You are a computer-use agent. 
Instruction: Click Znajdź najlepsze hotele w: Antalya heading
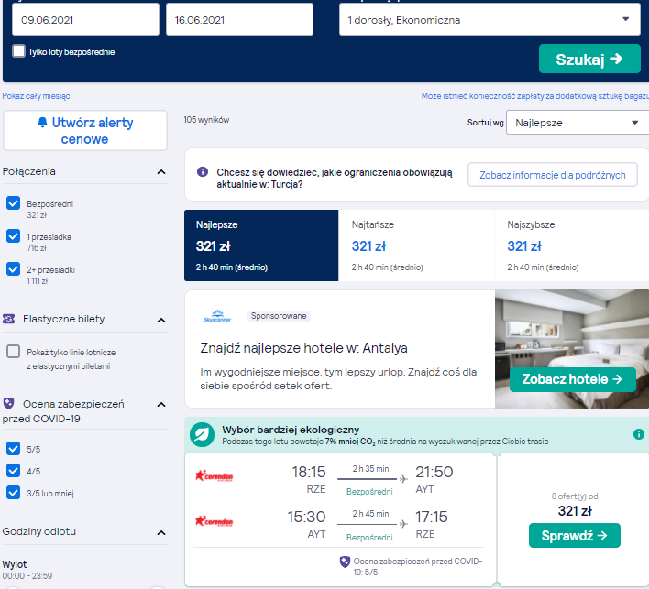303,348
